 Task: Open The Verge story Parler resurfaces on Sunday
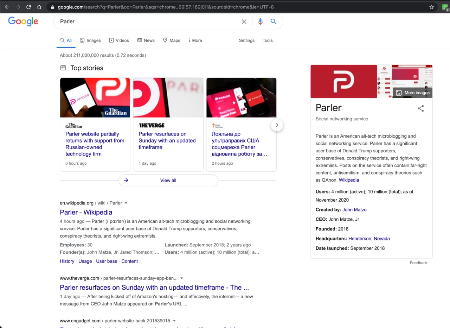click(167, 140)
